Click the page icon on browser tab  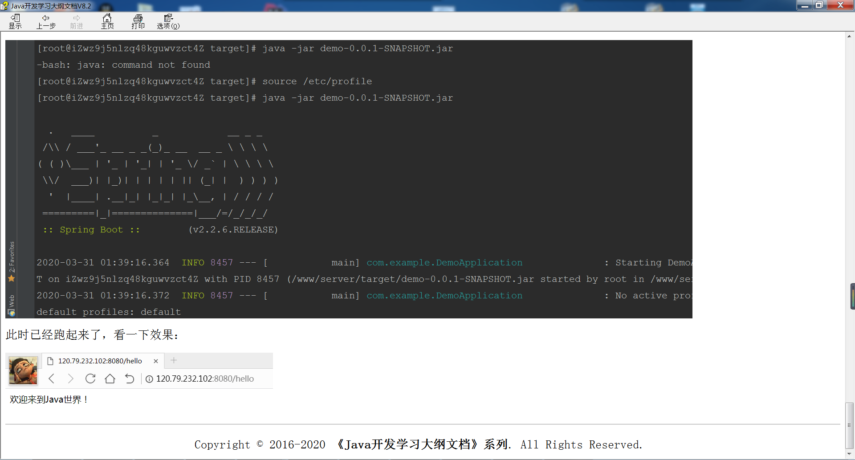coord(50,361)
